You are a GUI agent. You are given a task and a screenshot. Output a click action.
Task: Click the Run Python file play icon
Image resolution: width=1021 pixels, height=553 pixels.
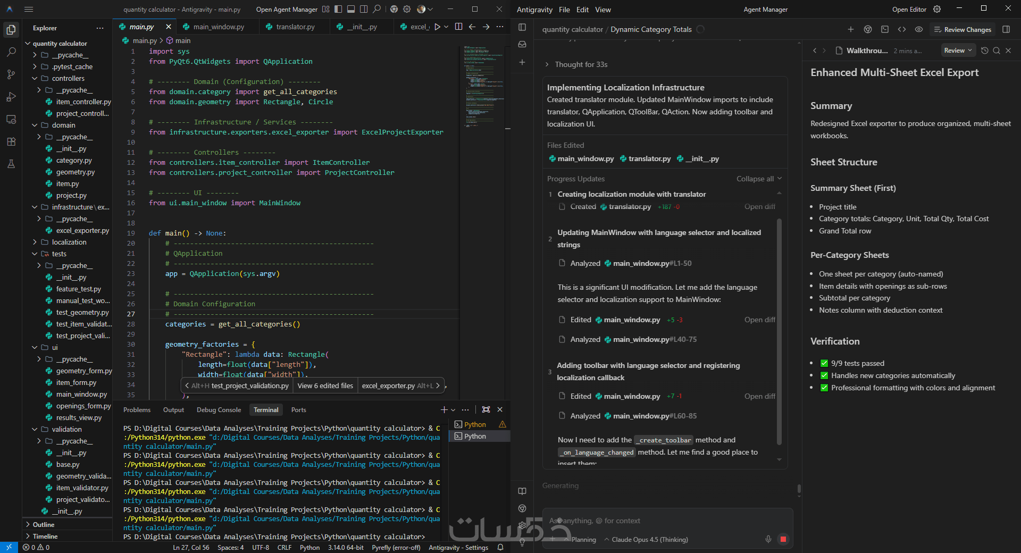point(437,27)
